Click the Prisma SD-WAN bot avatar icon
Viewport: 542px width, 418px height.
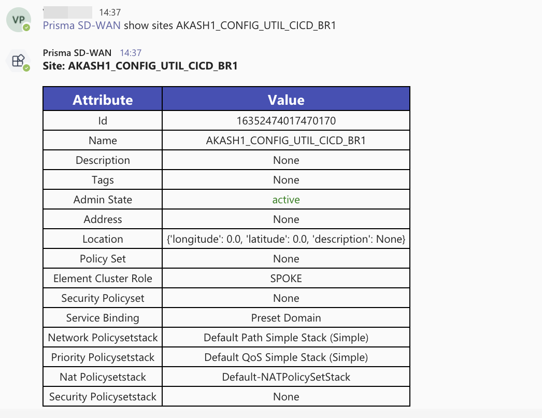click(x=19, y=61)
